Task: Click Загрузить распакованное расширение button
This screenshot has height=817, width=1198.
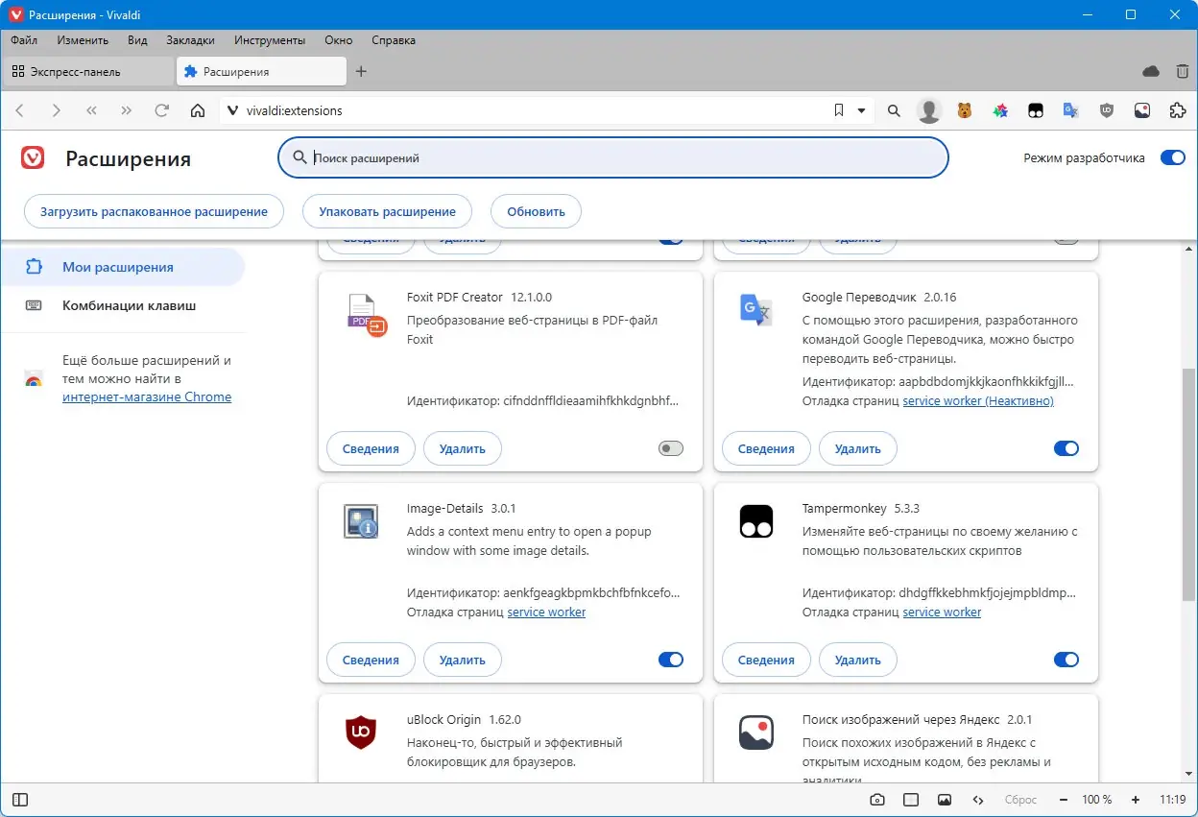Action: tap(155, 211)
